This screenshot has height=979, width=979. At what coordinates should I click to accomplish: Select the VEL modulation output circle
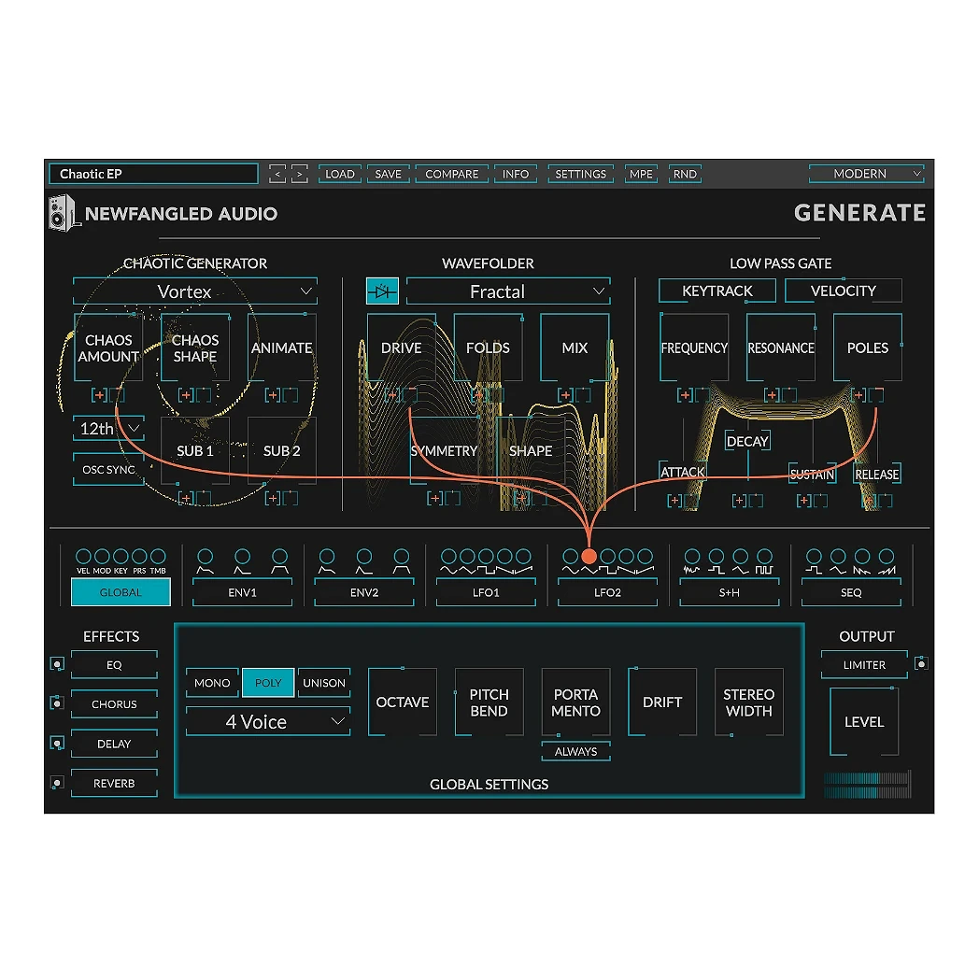83,557
